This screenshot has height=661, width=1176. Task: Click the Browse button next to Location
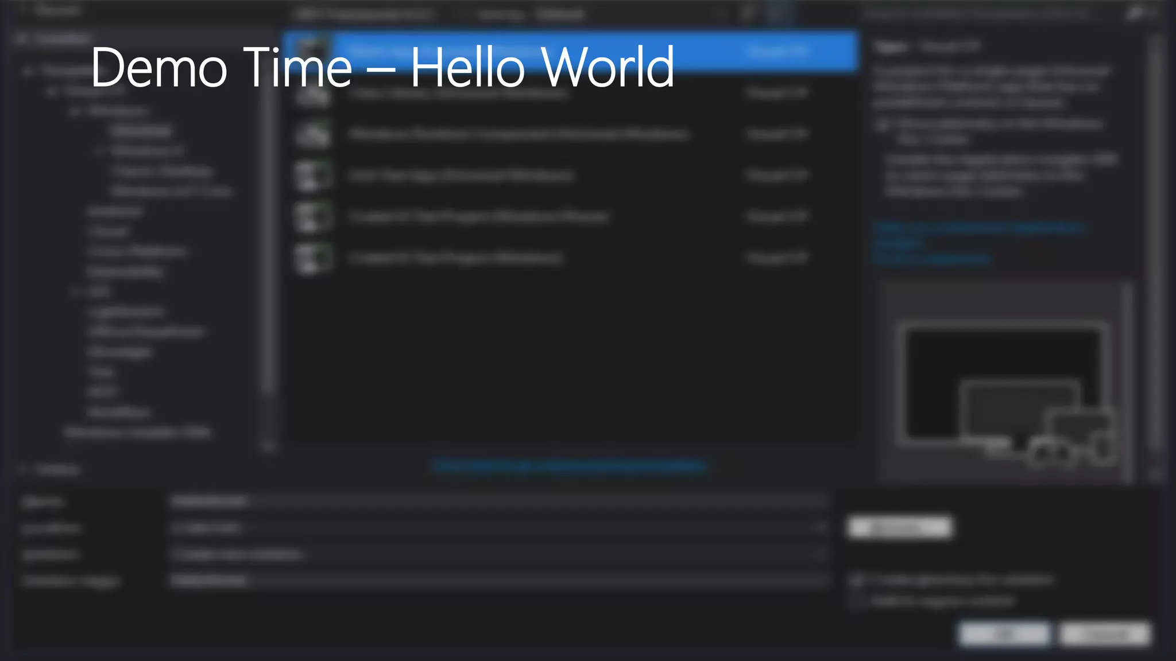[x=899, y=527]
